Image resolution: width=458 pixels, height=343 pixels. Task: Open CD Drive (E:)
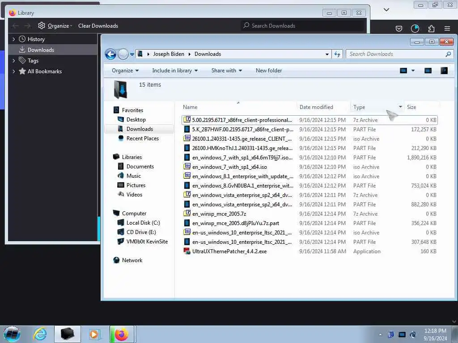click(x=141, y=232)
